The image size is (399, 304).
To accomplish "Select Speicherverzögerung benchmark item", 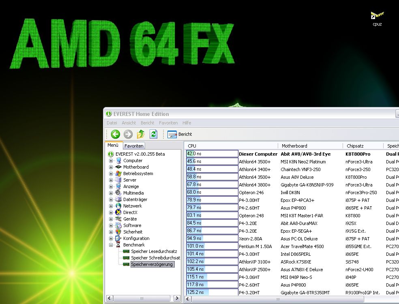I will tap(152, 264).
